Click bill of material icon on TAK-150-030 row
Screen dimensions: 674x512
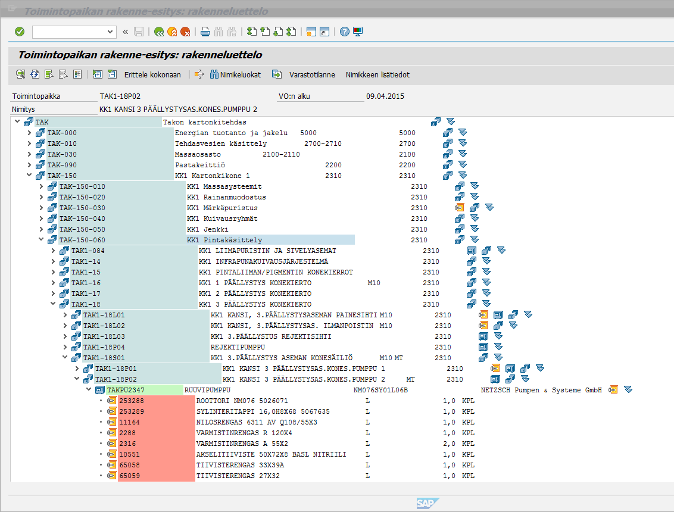click(x=460, y=208)
